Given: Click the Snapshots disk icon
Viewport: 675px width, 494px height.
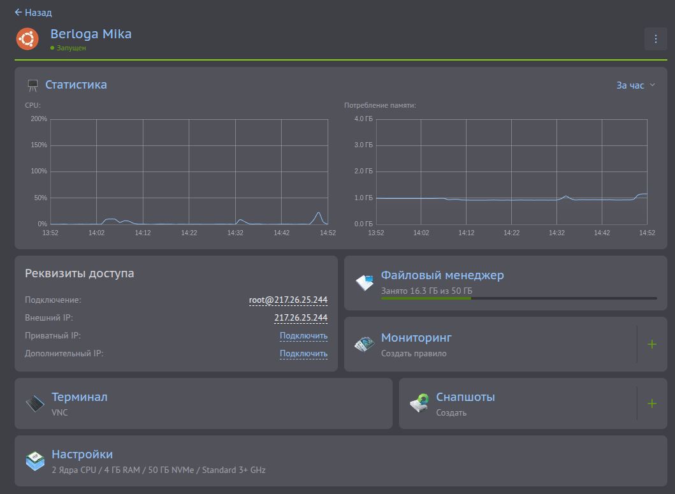Looking at the screenshot, I should (x=419, y=403).
